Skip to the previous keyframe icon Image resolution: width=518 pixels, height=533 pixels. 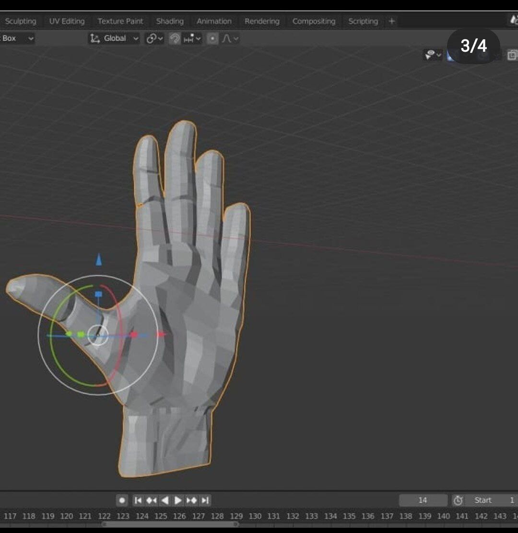[x=151, y=500]
